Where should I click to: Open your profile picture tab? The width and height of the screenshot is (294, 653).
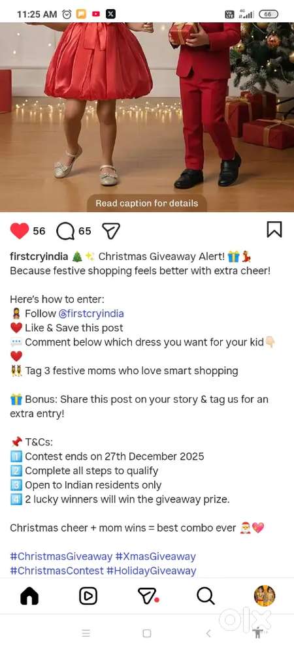click(x=265, y=596)
